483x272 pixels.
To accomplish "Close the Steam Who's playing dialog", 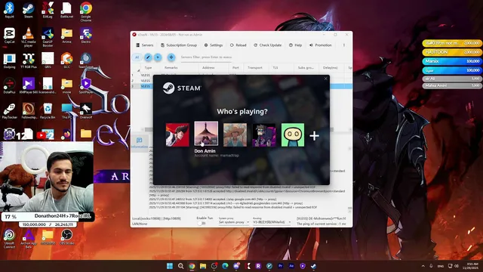I will point(325,79).
